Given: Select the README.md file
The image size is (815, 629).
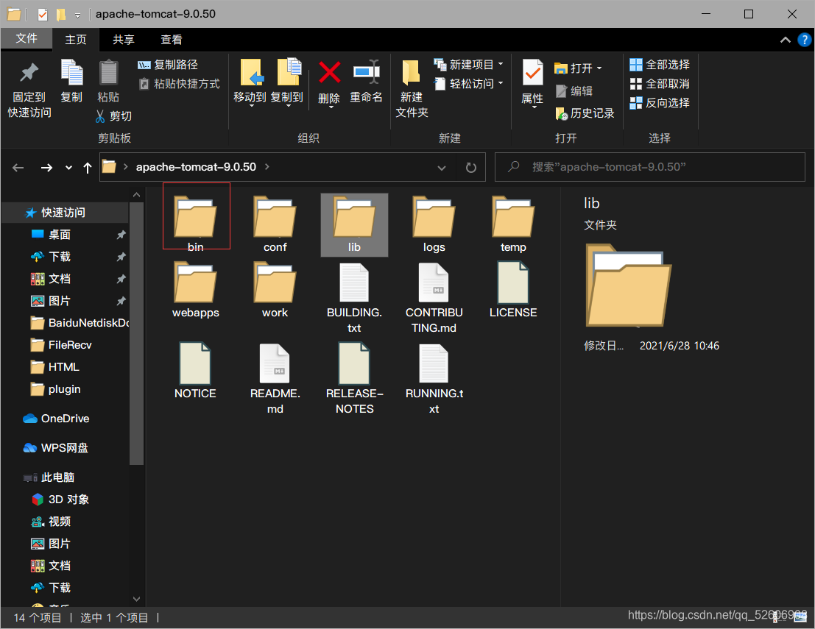Looking at the screenshot, I should [x=275, y=379].
